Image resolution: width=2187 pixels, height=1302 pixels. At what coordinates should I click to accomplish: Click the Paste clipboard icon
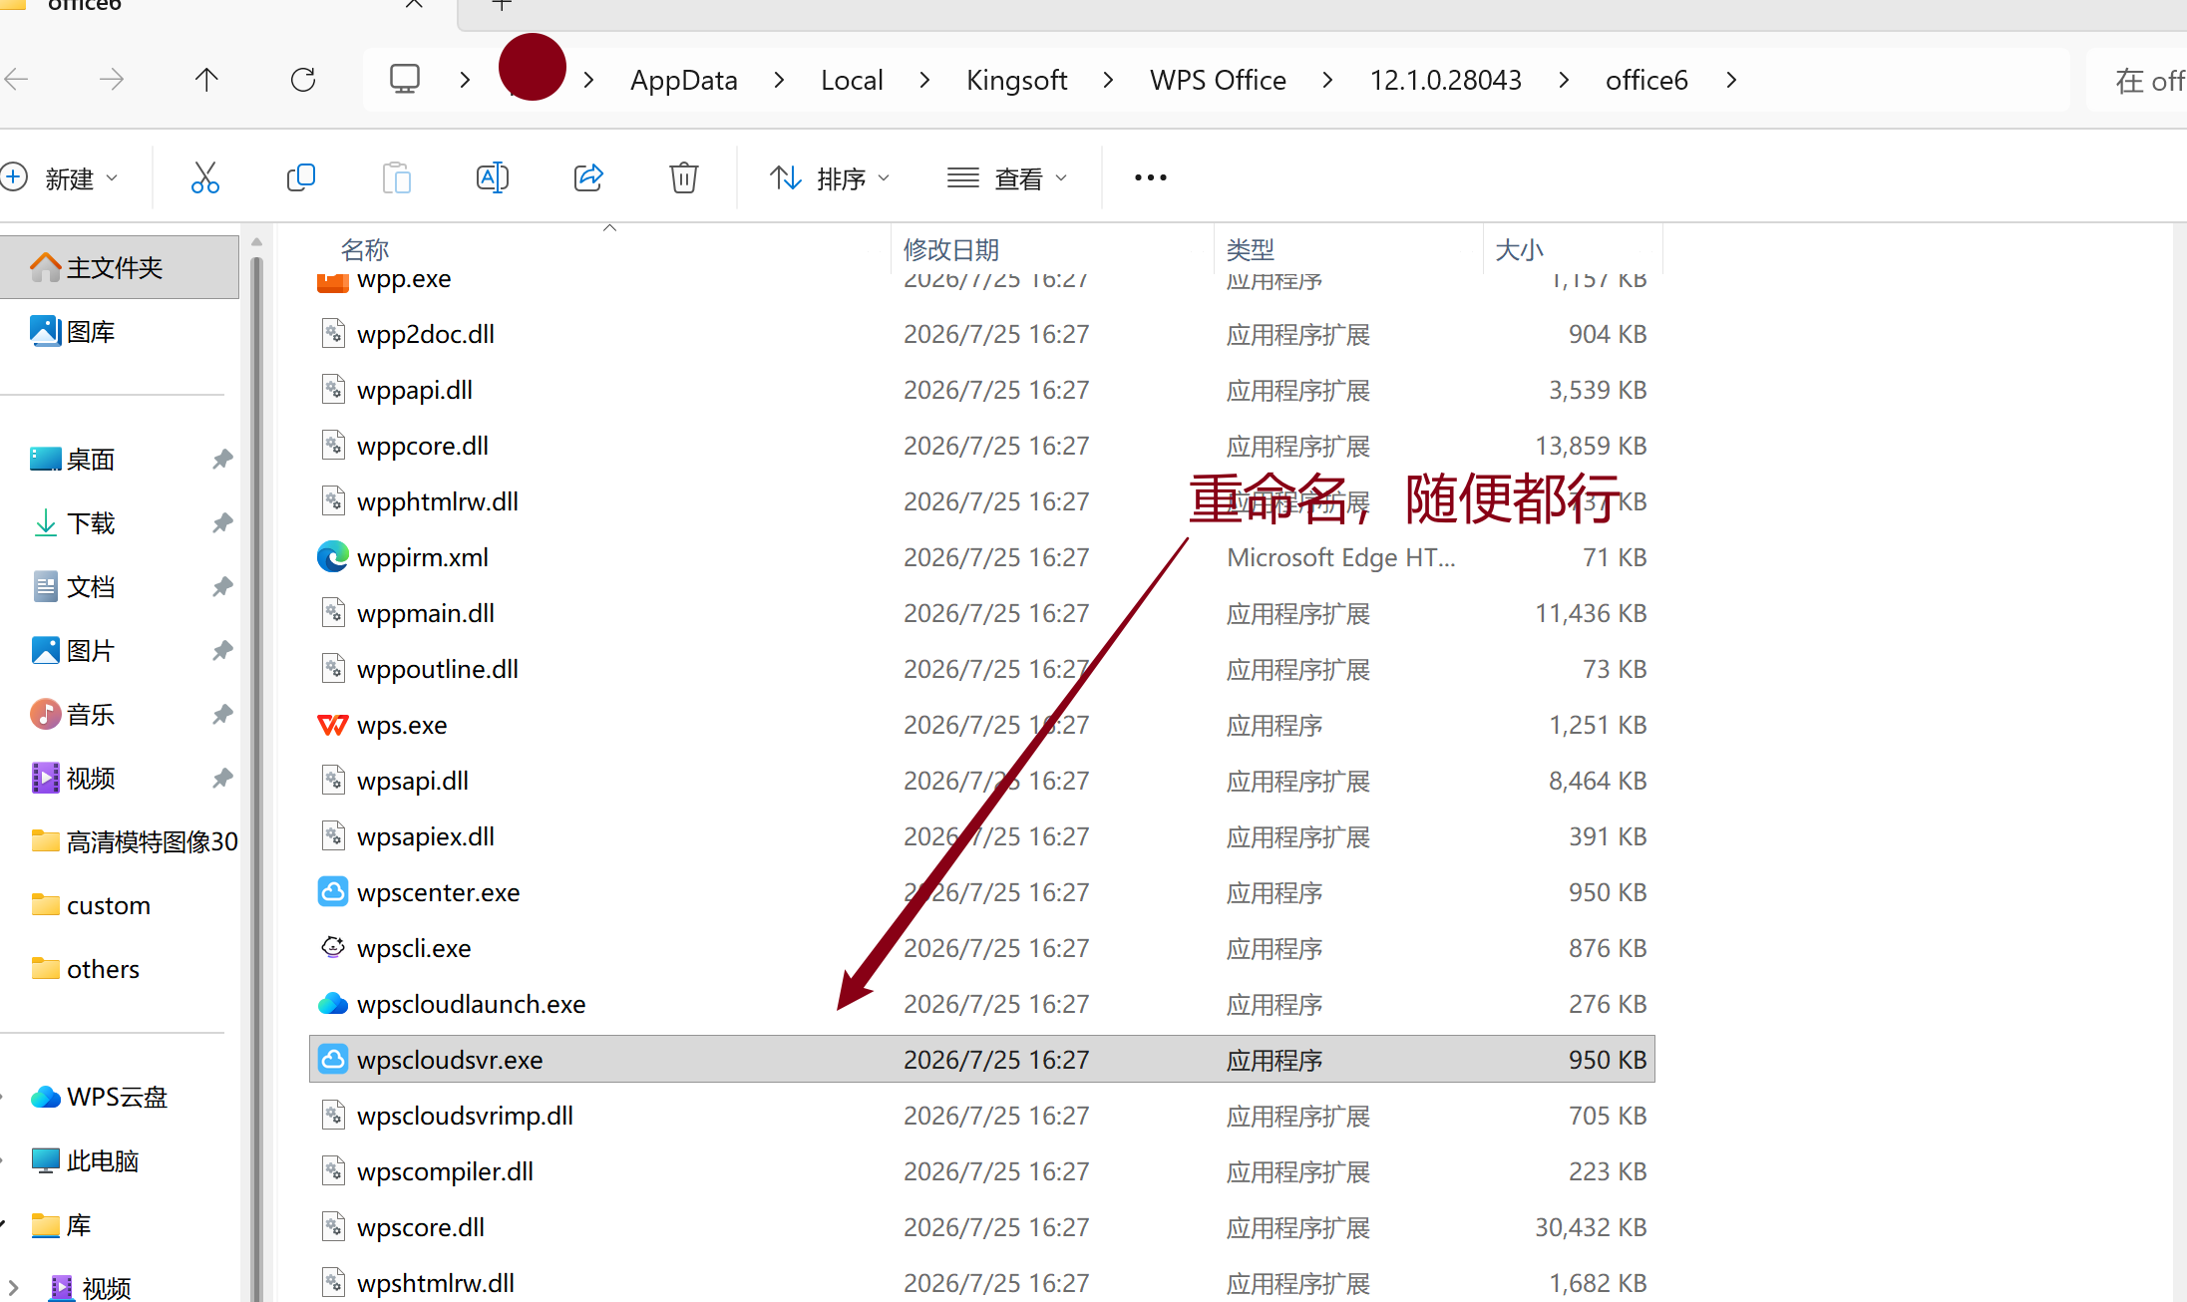click(x=396, y=177)
